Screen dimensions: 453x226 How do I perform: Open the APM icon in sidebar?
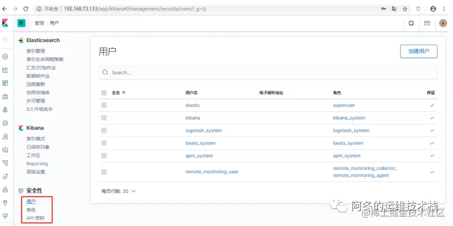click(x=5, y=163)
